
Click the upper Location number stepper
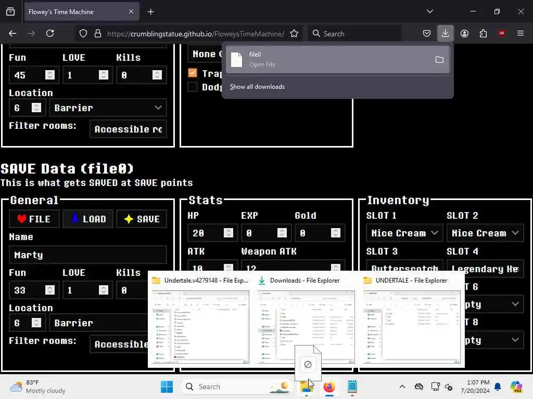(x=36, y=108)
